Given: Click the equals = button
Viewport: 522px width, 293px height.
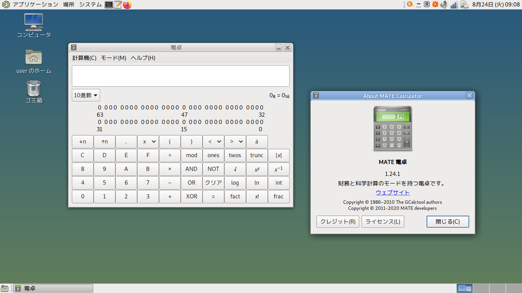Looking at the screenshot, I should [x=213, y=197].
